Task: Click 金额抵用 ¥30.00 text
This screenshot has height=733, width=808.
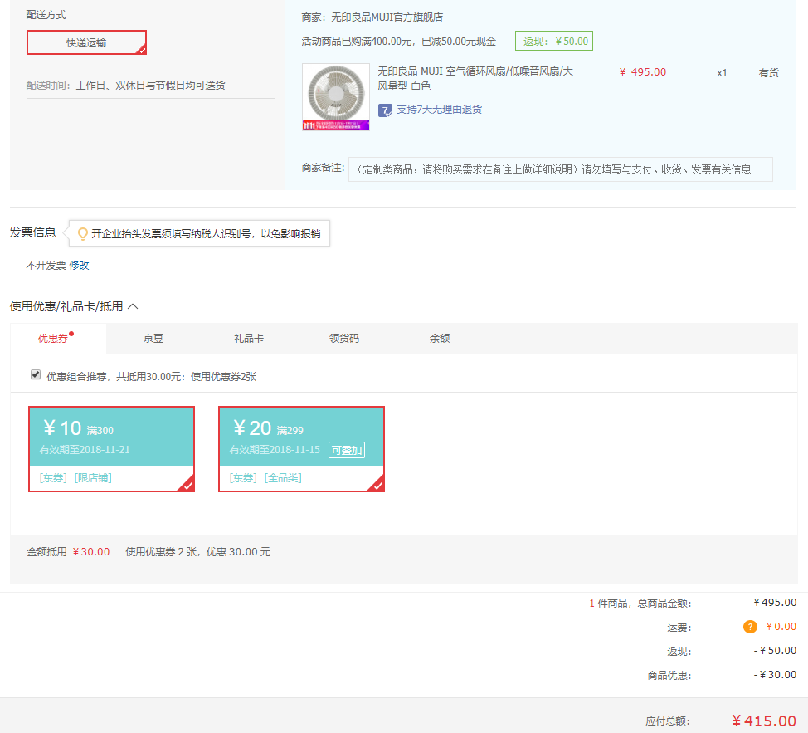Action: coord(68,551)
